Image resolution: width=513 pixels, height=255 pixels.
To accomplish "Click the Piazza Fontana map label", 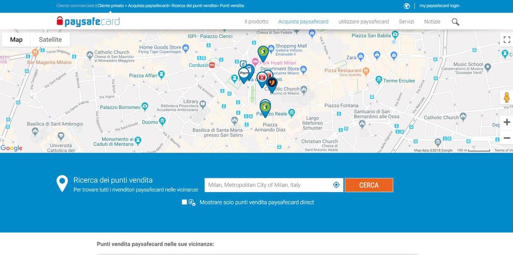I will click(x=341, y=105).
